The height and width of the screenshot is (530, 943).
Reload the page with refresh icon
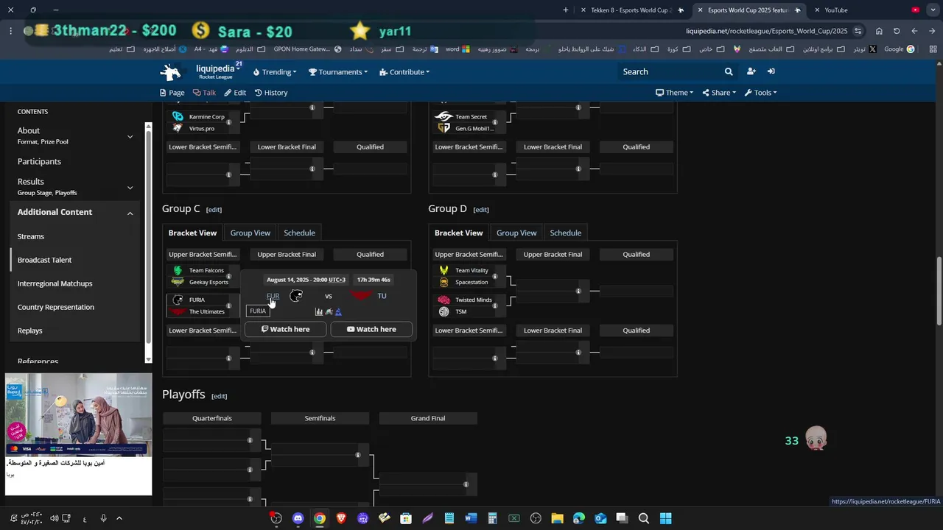tap(897, 31)
